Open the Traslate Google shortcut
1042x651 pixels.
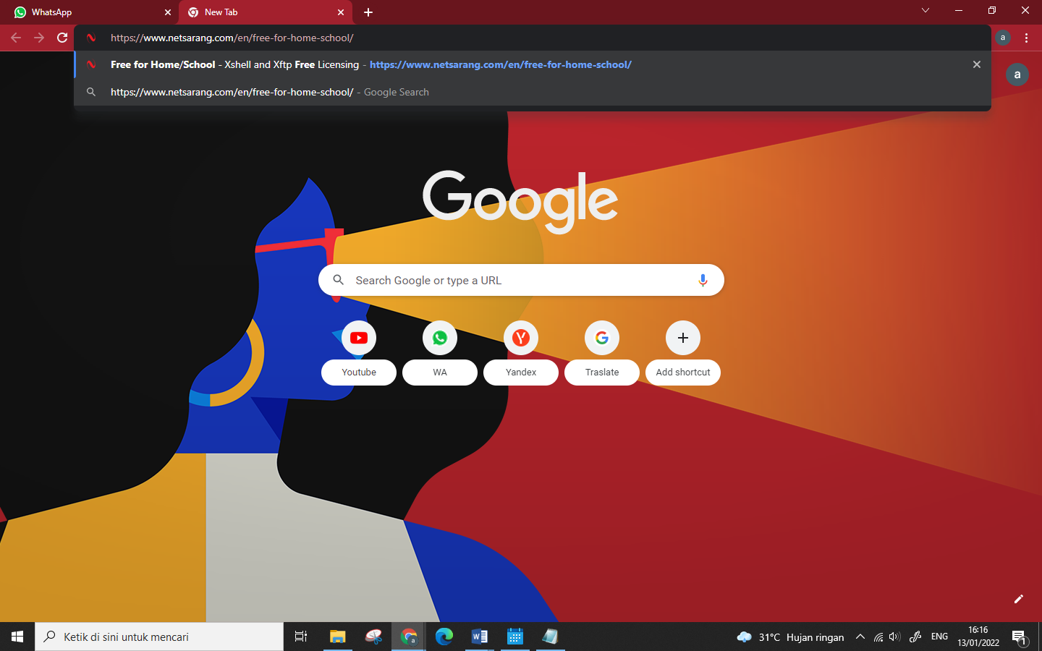tap(602, 353)
